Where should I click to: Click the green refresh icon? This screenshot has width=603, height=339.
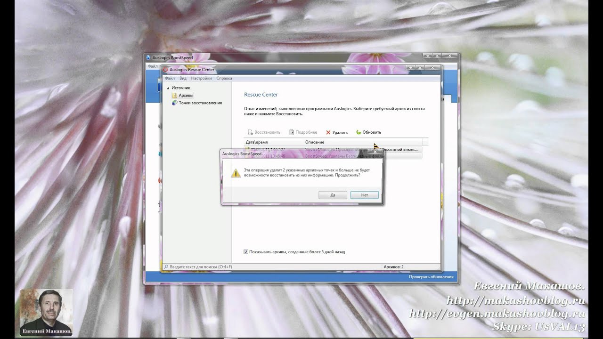click(x=359, y=133)
